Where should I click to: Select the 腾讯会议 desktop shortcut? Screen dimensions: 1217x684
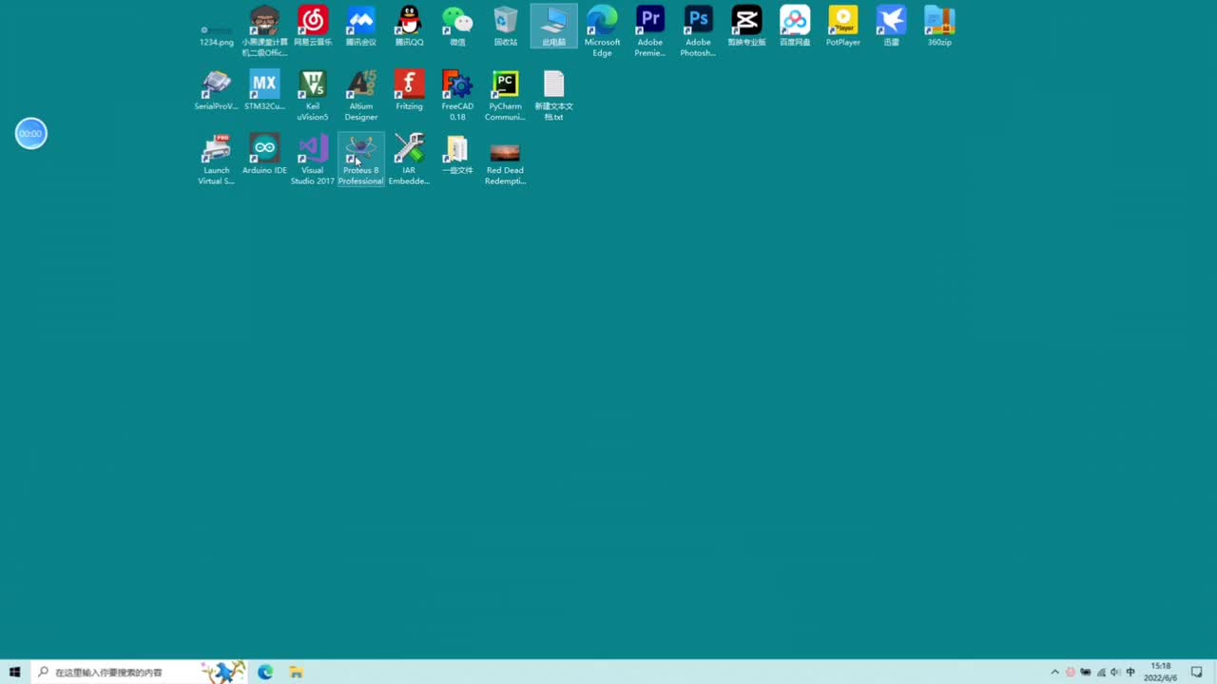360,26
